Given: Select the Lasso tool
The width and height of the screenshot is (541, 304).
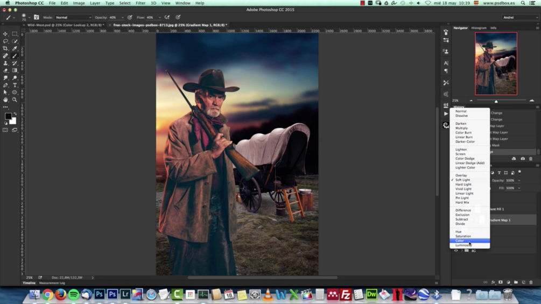Looking at the screenshot, I should point(5,41).
